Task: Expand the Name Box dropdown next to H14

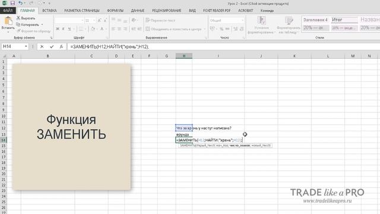Action: pyautogui.click(x=26, y=46)
